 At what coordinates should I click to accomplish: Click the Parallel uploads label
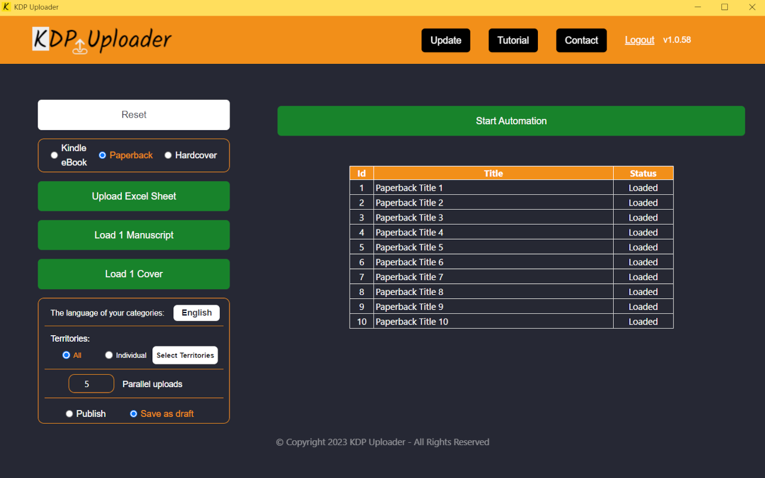(x=152, y=384)
